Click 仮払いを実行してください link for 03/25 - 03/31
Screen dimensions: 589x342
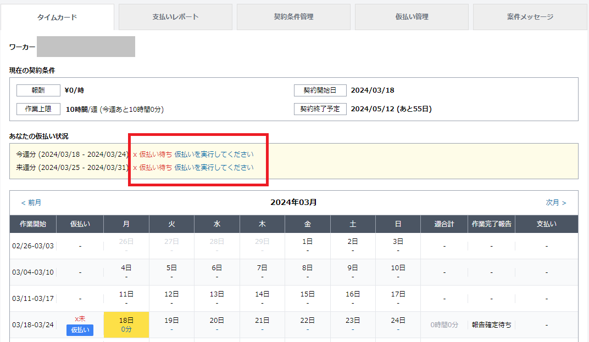(214, 168)
